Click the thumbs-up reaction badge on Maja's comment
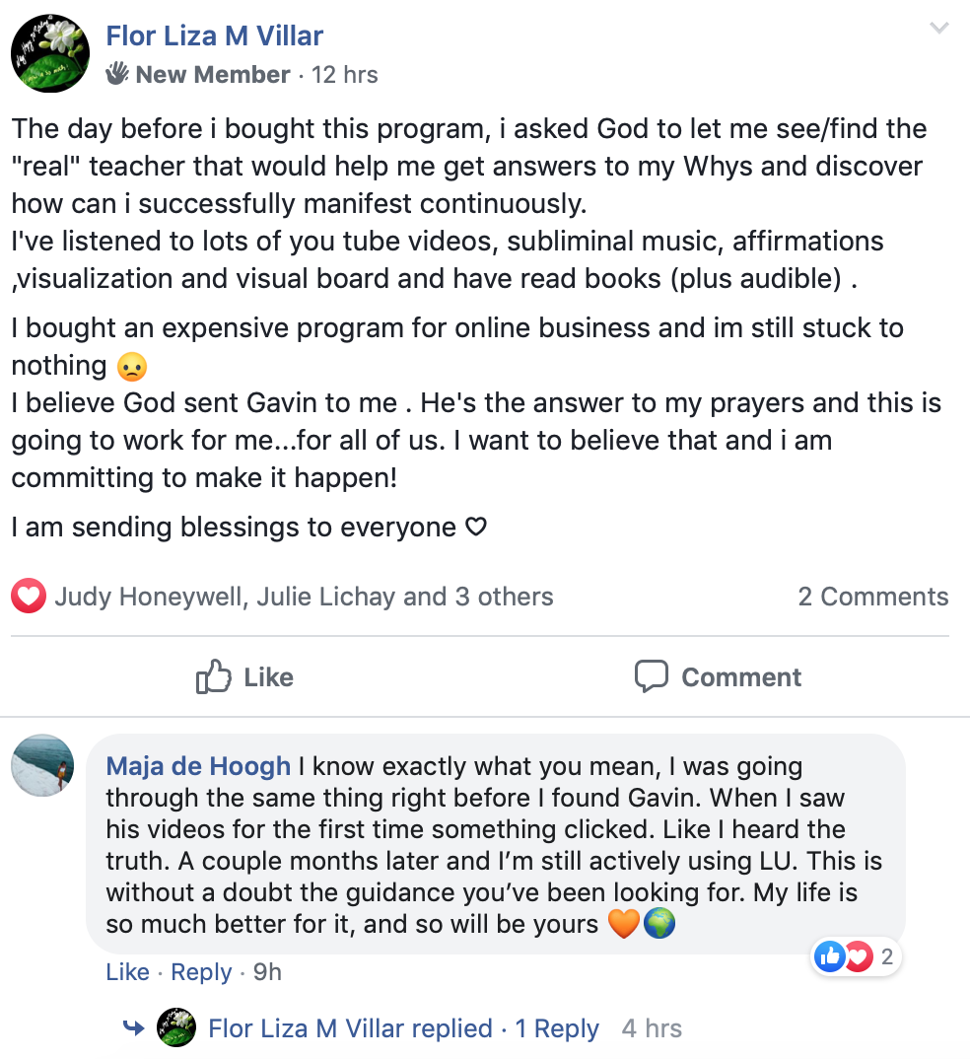The image size is (970, 1059). click(x=830, y=955)
